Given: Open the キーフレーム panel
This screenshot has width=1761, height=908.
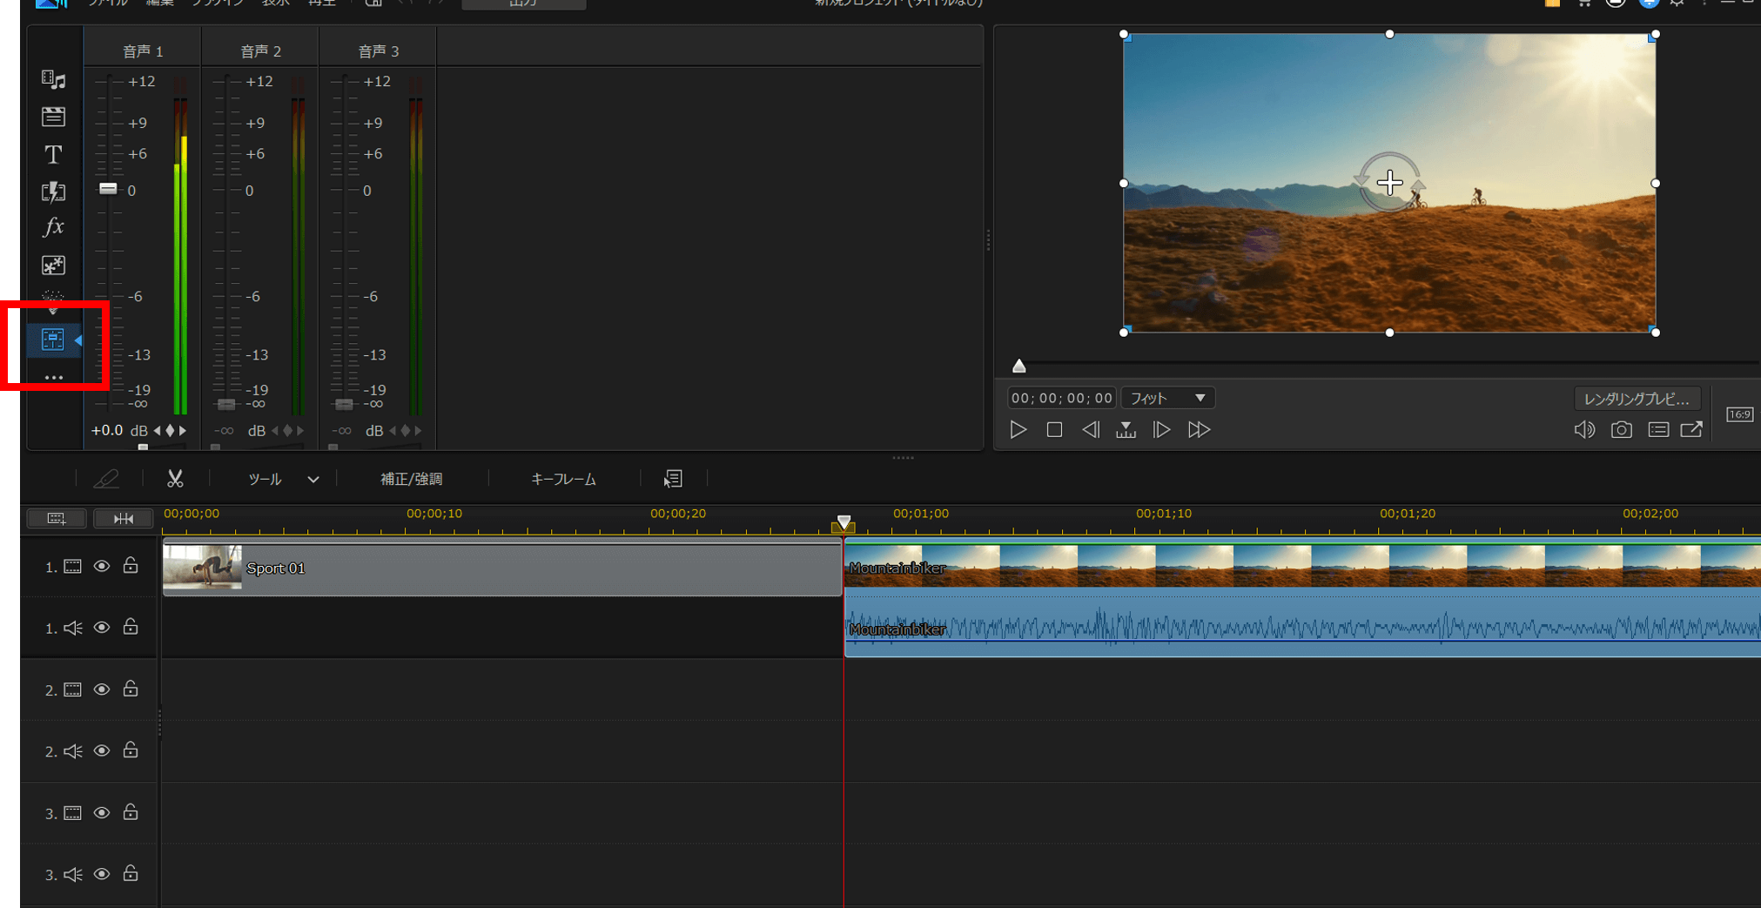Looking at the screenshot, I should [x=563, y=480].
